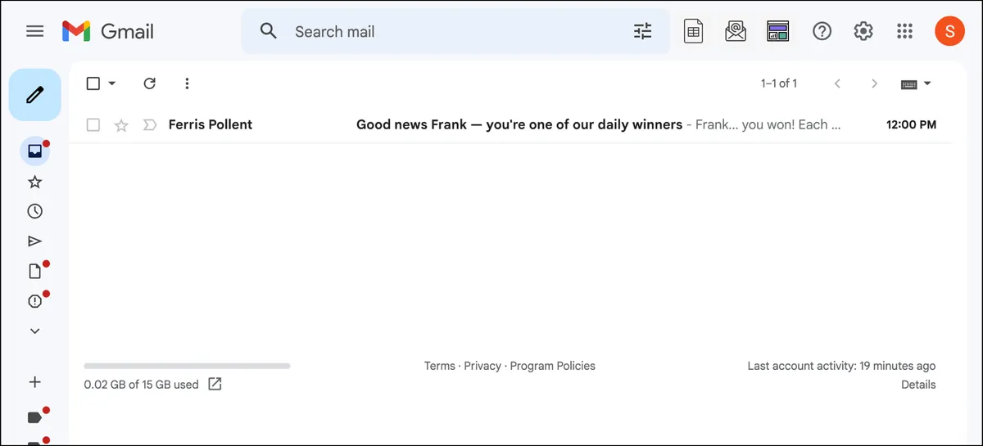
Task: Open Starred folder in sidebar
Action: coord(34,182)
